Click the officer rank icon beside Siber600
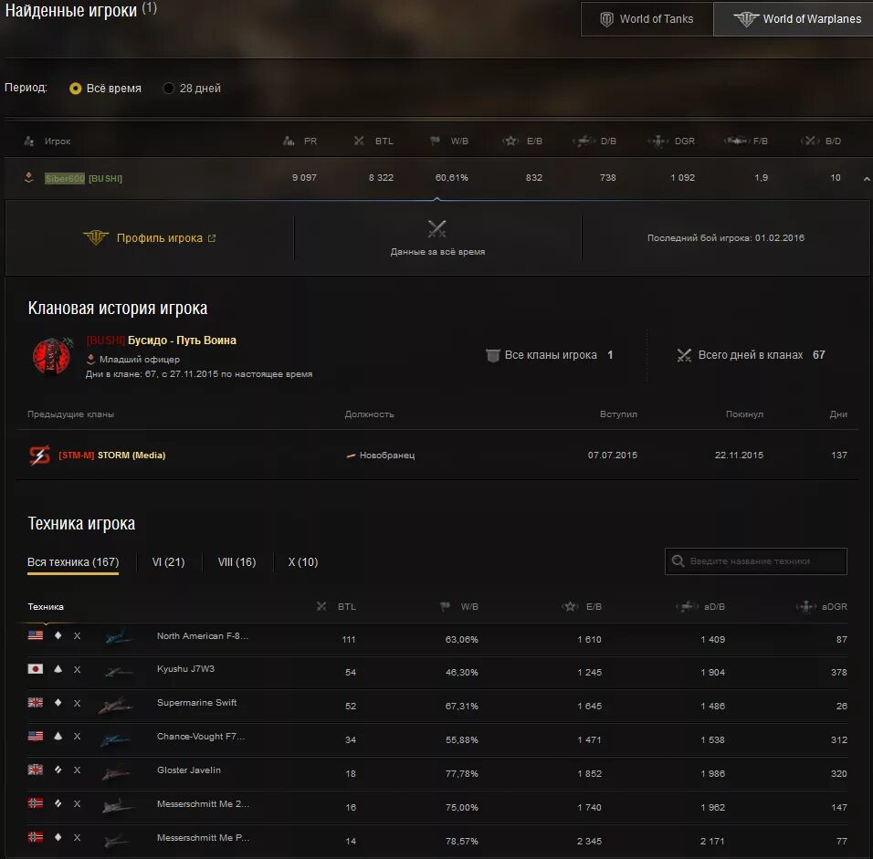873x859 pixels. pos(29,178)
